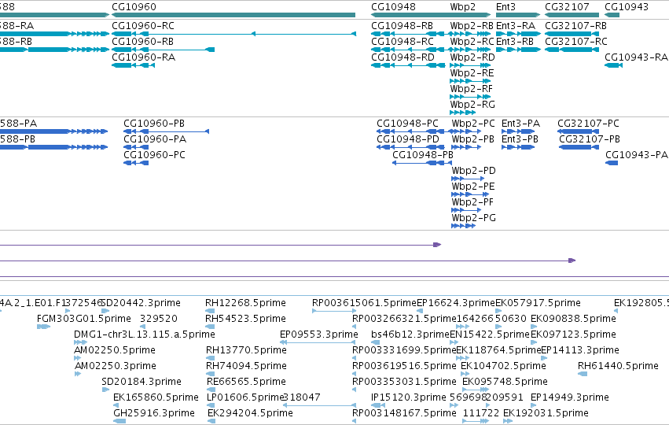The width and height of the screenshot is (669, 425).
Task: Select transcript CG10948-RB label
Action: pyautogui.click(x=402, y=26)
